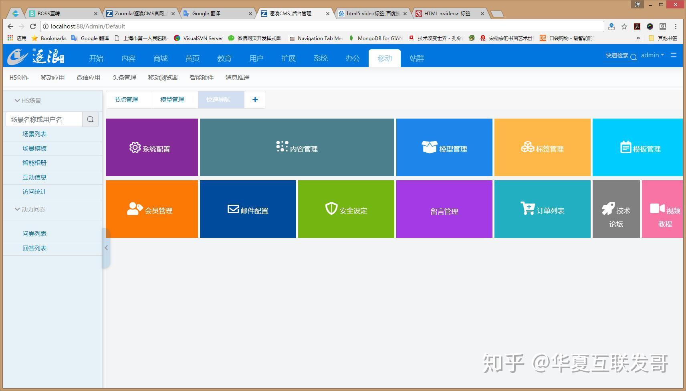Click the translate icon in address bar

(611, 26)
